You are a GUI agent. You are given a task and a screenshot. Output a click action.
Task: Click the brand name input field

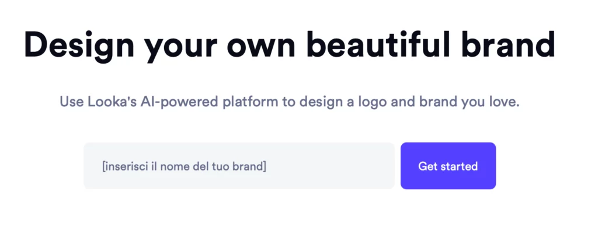coord(239,166)
